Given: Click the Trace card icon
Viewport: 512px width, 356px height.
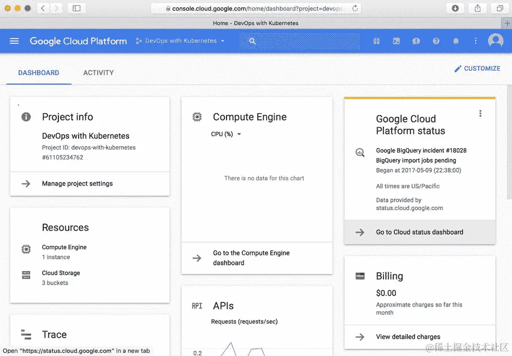Looking at the screenshot, I should pos(26,335).
